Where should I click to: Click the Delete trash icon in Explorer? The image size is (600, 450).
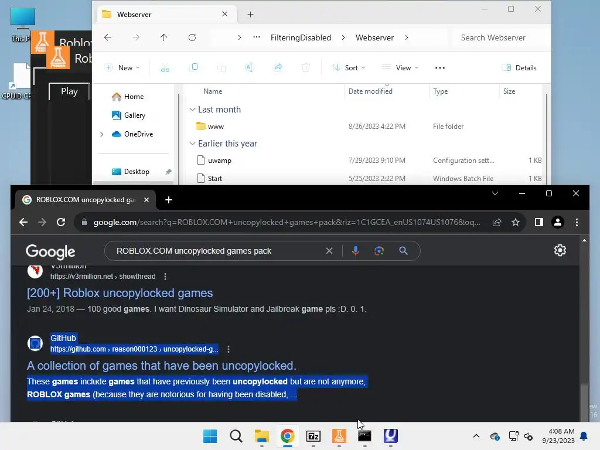point(305,68)
